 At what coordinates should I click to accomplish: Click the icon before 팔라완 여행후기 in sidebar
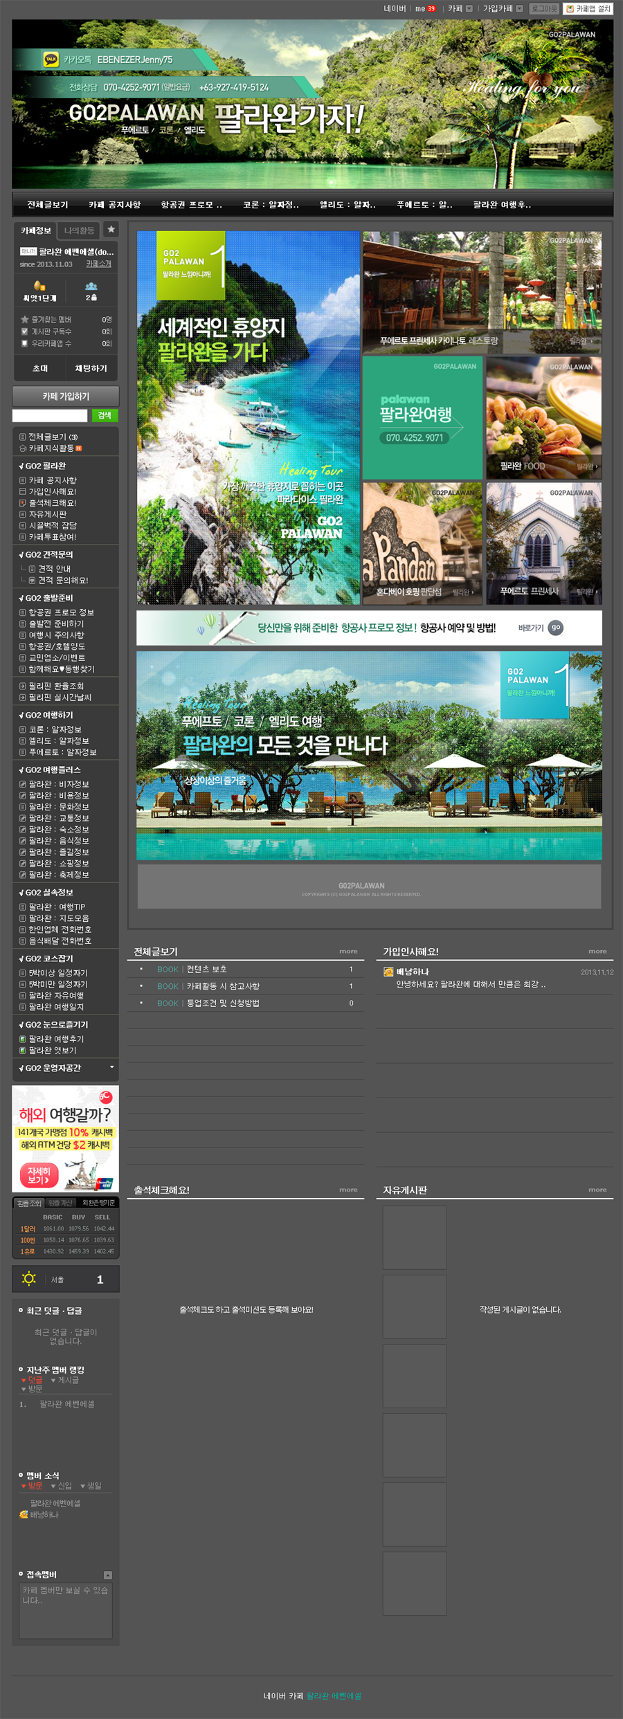(x=23, y=1039)
